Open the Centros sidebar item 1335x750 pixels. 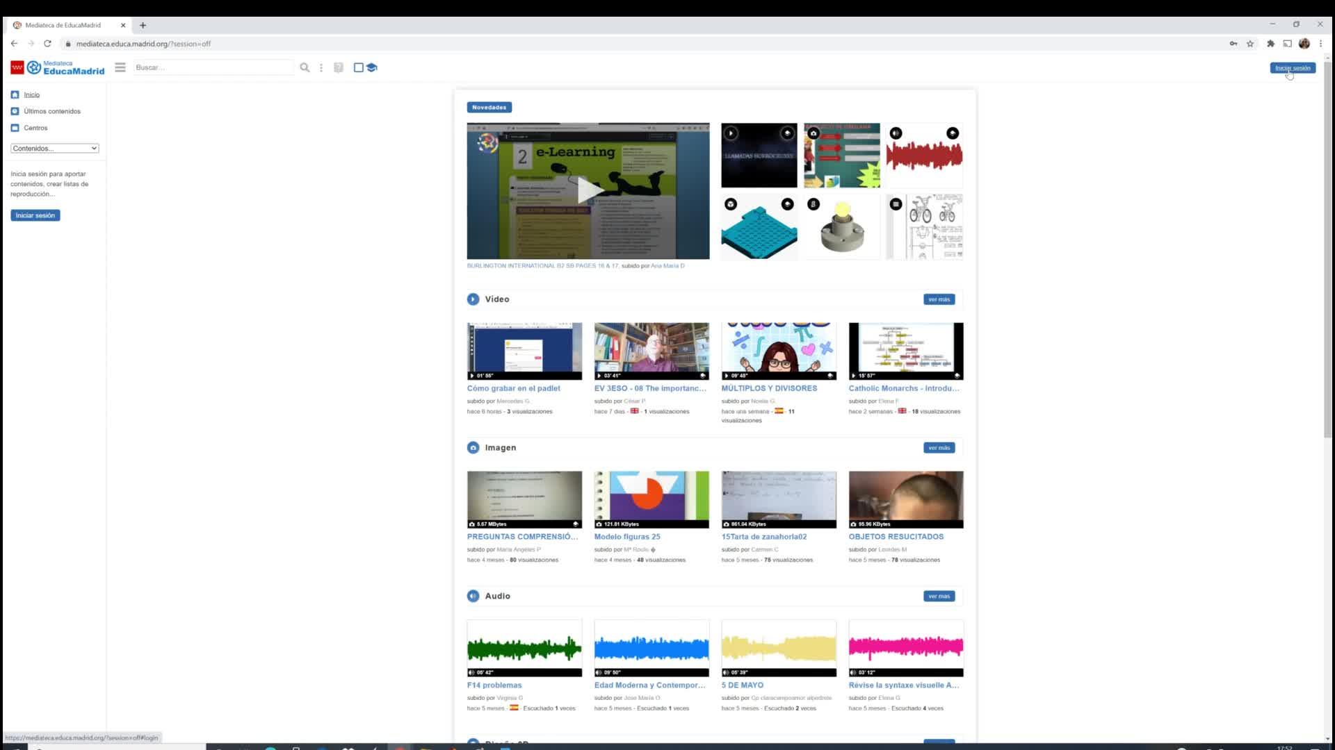pos(35,128)
